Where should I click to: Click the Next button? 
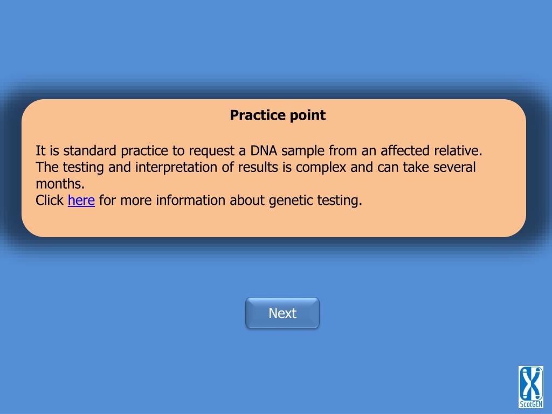coord(282,313)
